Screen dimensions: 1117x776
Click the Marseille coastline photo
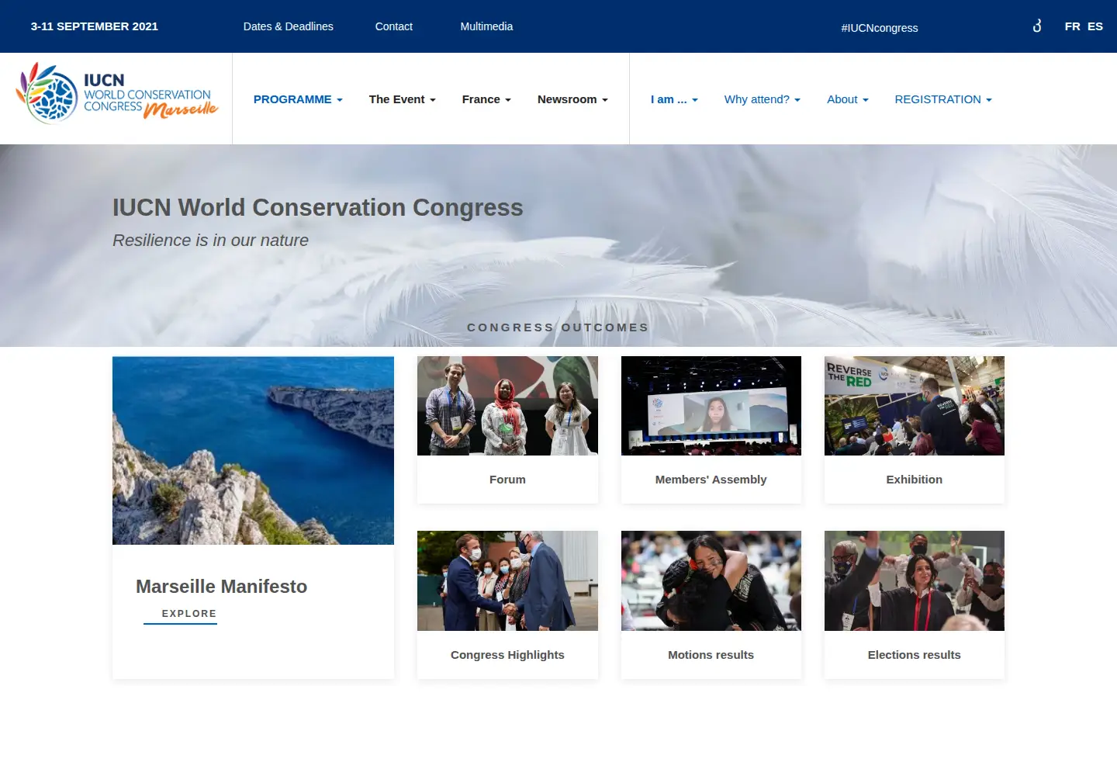(x=253, y=451)
